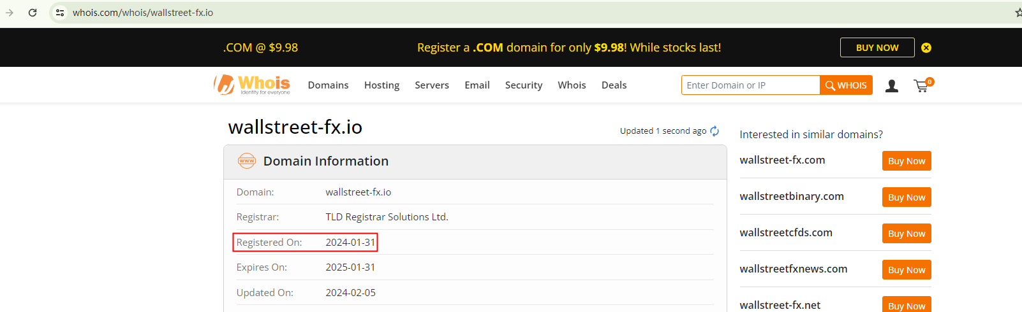Dismiss the promo banner with yellow X
The height and width of the screenshot is (312, 1022).
[x=926, y=48]
